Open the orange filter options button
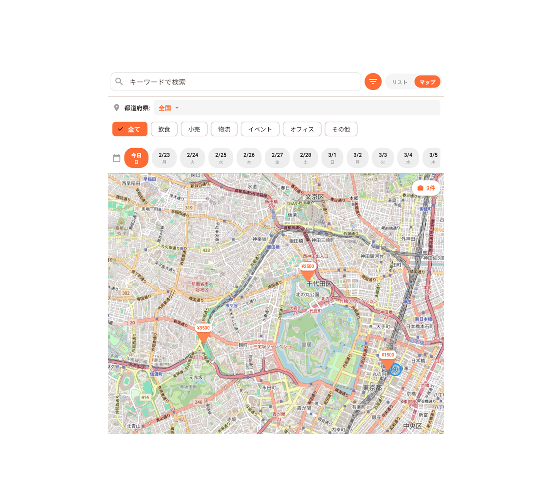The height and width of the screenshot is (503, 543). point(373,82)
